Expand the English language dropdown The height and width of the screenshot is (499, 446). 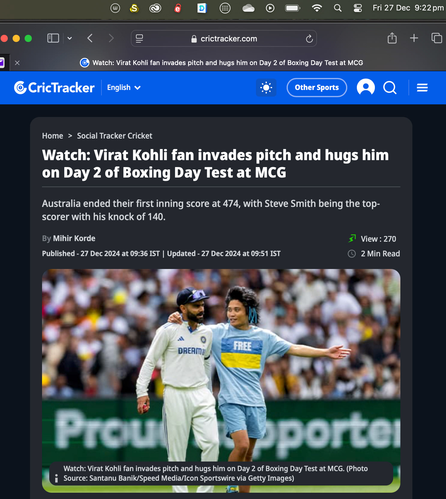tap(124, 88)
